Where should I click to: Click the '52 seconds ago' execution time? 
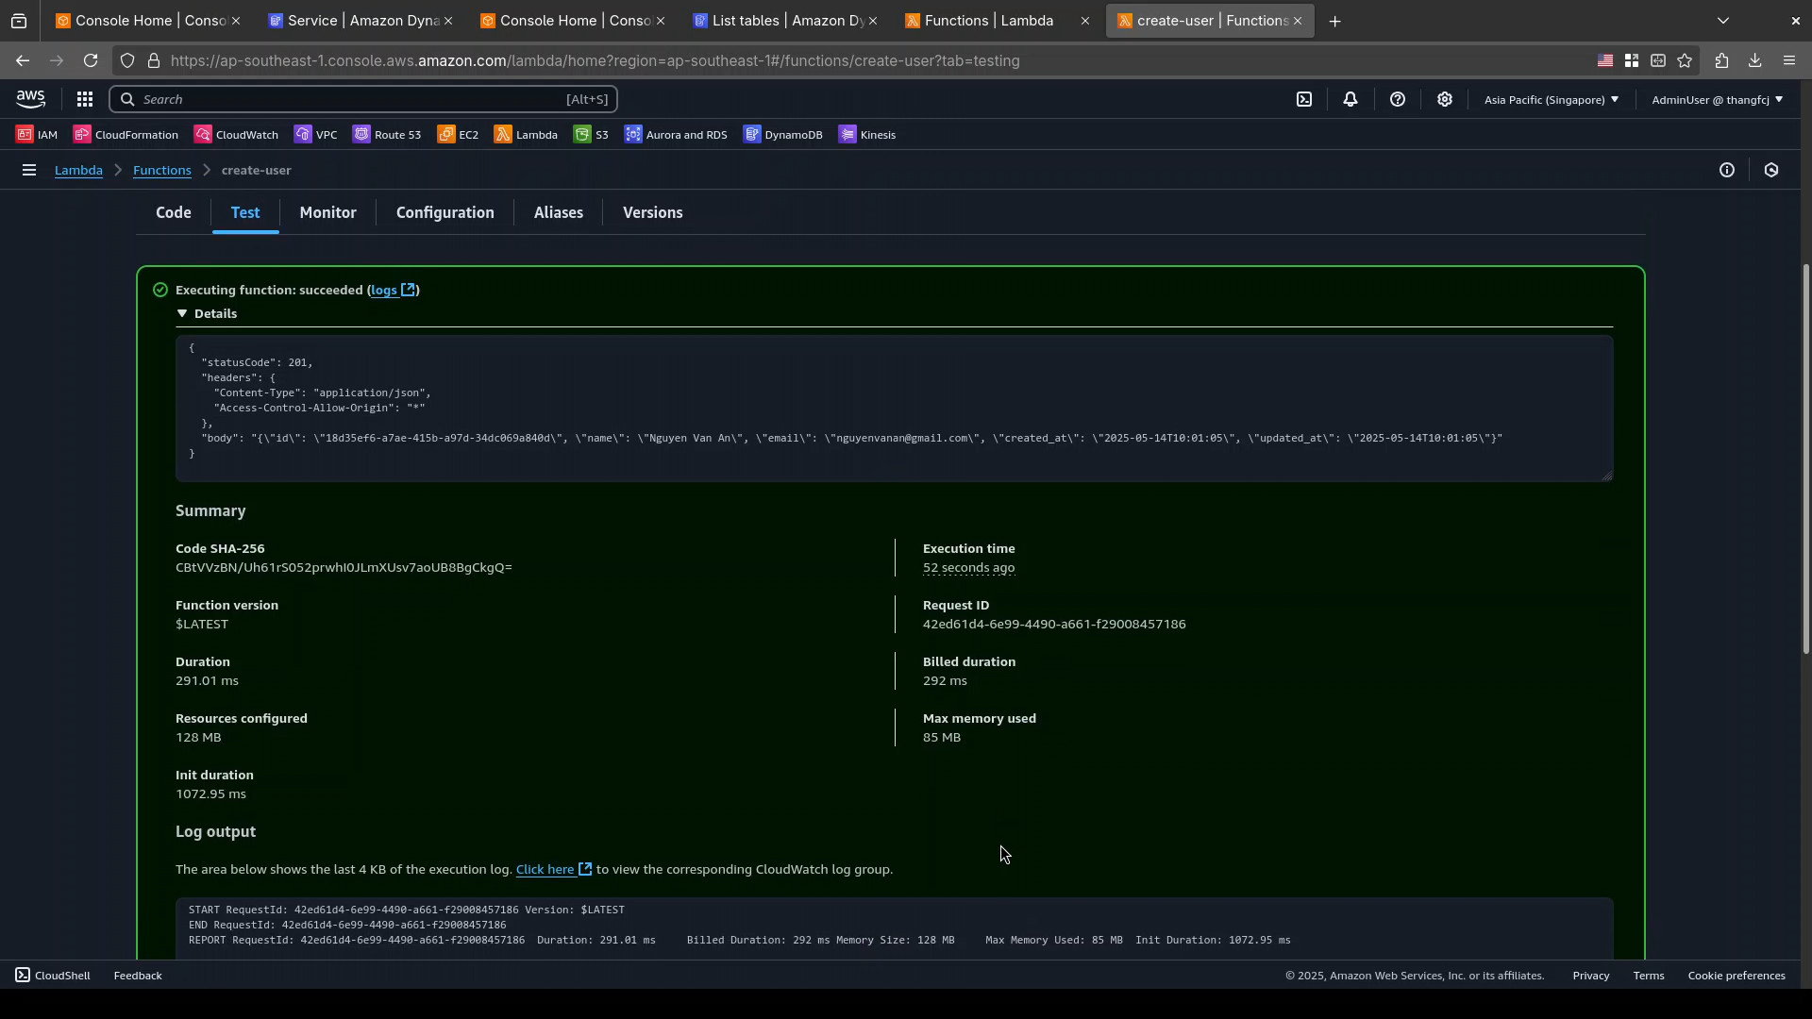click(968, 568)
